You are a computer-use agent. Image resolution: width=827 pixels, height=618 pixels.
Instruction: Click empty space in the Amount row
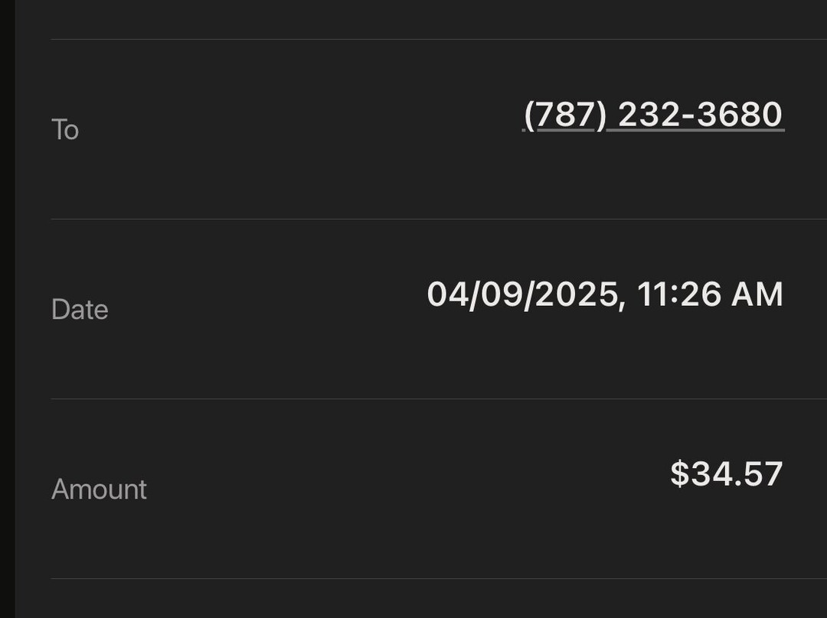[383, 490]
